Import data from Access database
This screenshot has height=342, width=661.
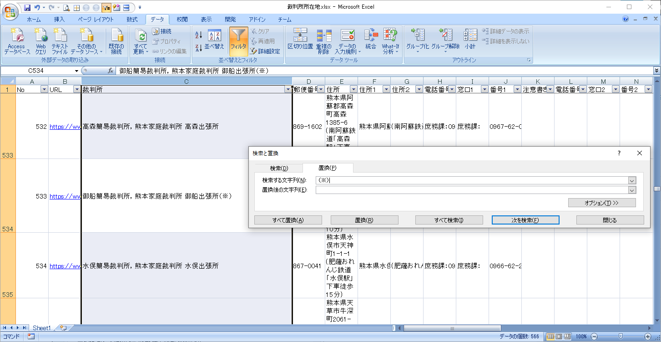(x=17, y=41)
